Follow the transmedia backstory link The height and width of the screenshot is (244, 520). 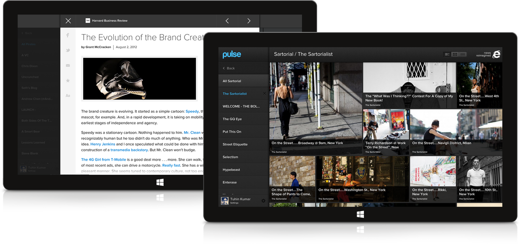(129, 150)
